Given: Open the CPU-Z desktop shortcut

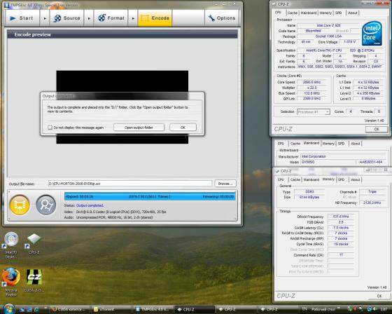Looking at the screenshot, I should tap(34, 243).
